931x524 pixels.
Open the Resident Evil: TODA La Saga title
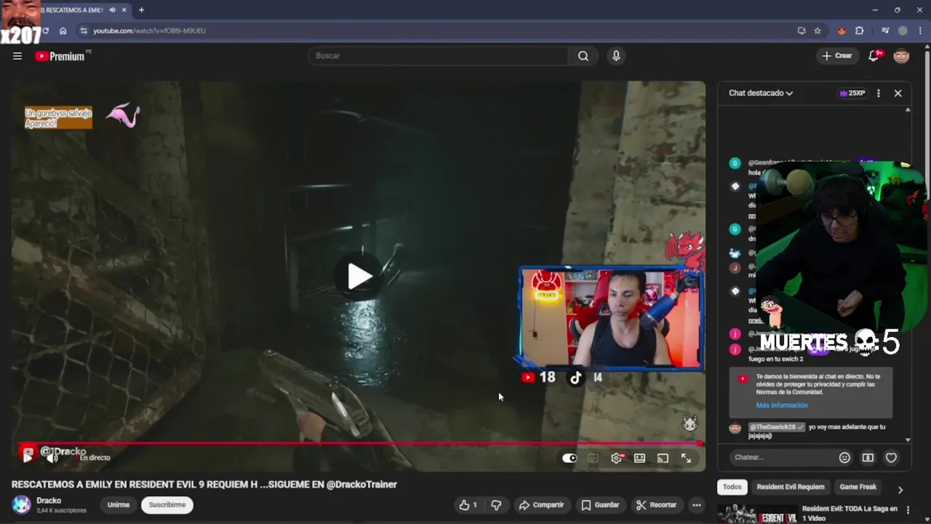[x=850, y=513]
